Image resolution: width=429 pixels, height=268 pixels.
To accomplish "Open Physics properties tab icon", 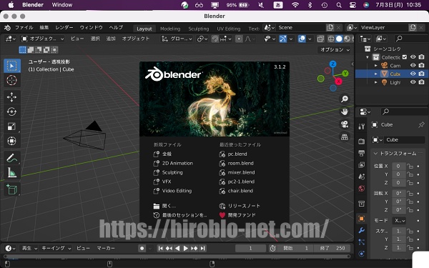I will coord(361,254).
